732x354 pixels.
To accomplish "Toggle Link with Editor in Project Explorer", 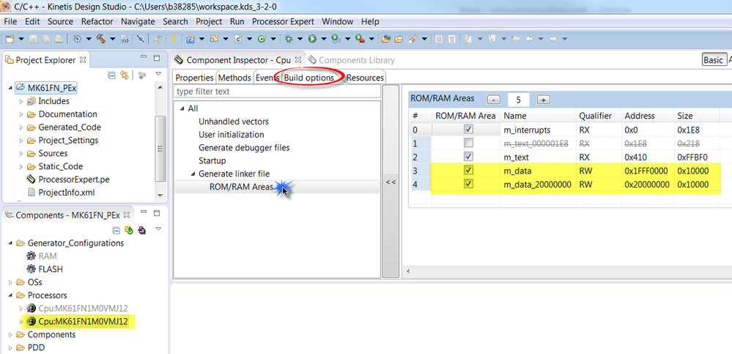I will [x=124, y=75].
